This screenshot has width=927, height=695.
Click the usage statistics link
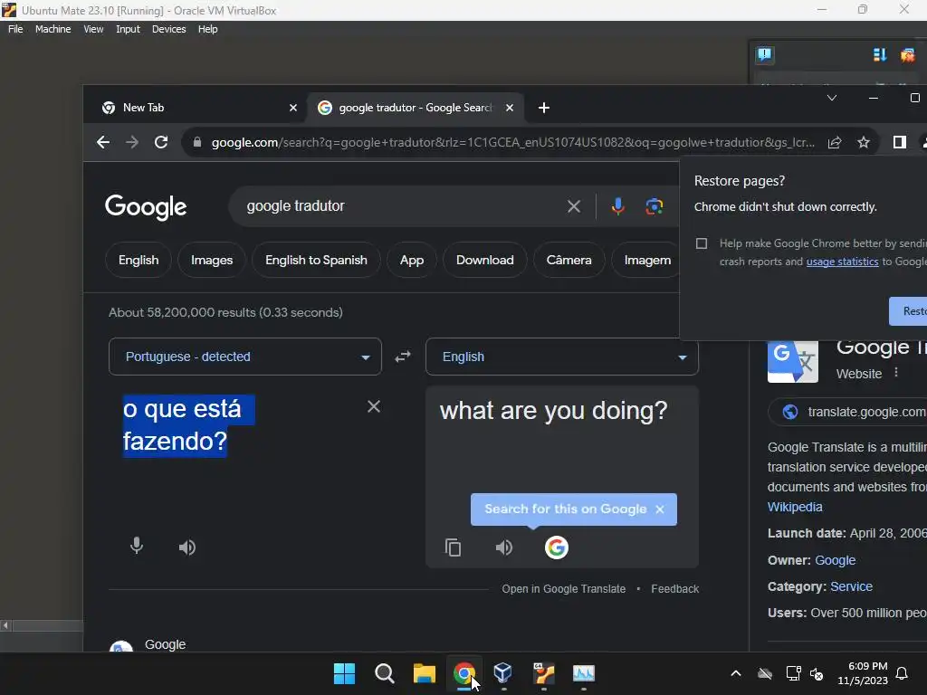coord(842,262)
